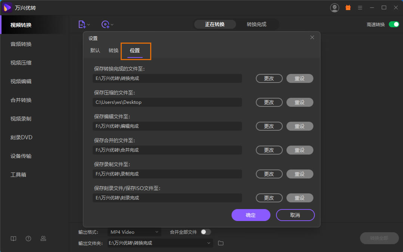This screenshot has width=403, height=252.
Task: Click the 保存转换完成的文件至 path field
Action: click(167, 78)
